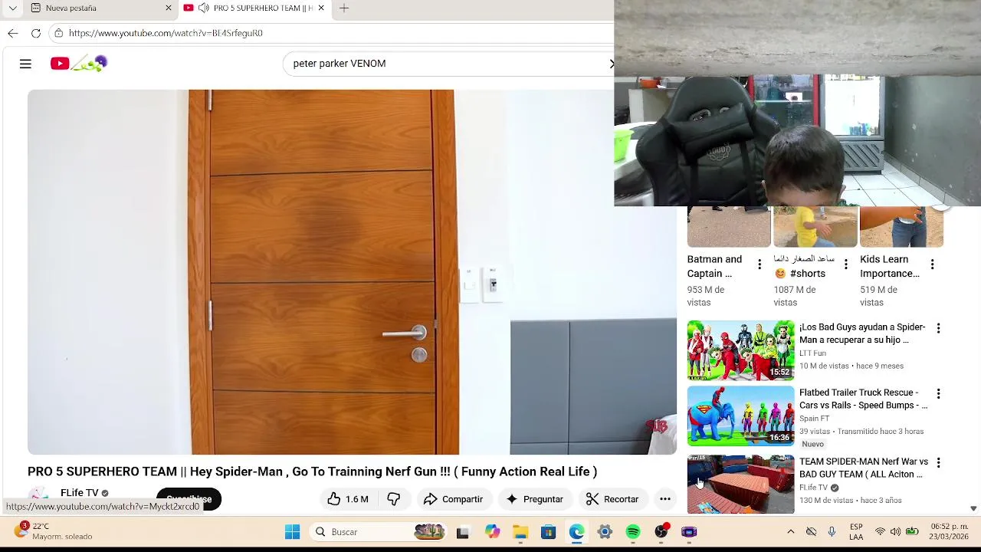The height and width of the screenshot is (552, 981).
Task: Open Spotify from the taskbar
Action: coord(633,532)
